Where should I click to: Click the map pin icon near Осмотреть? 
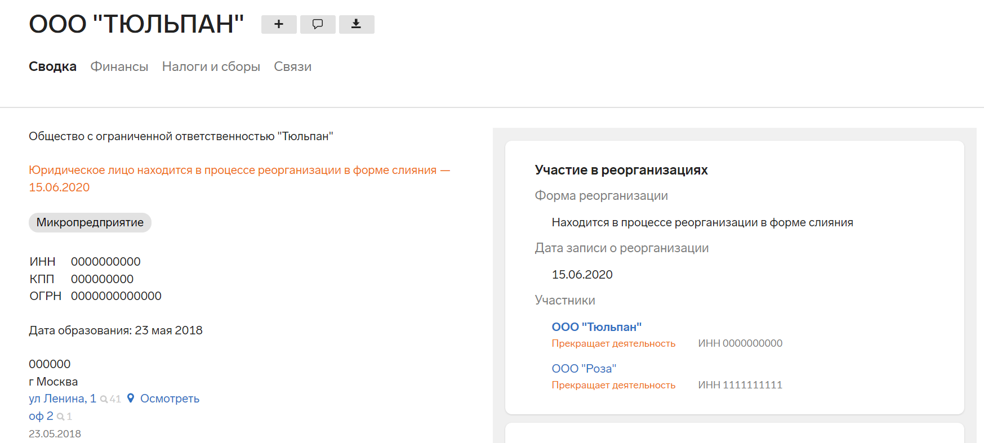point(131,399)
